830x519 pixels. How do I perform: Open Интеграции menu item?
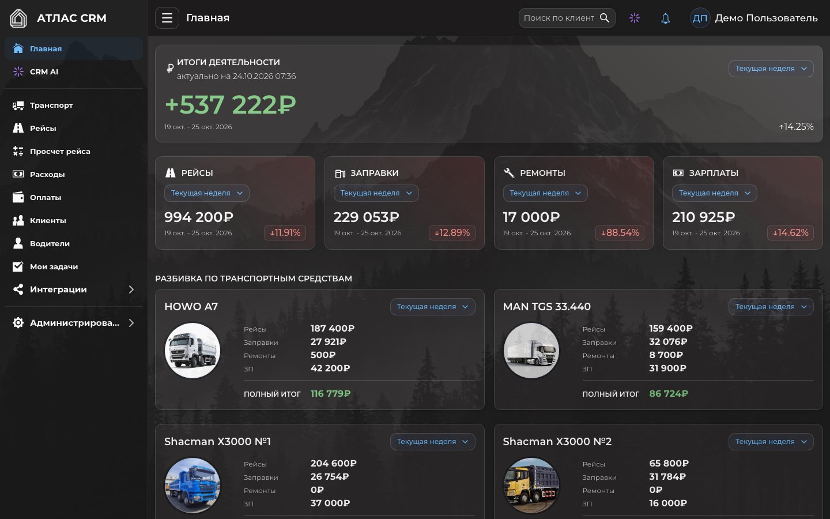pyautogui.click(x=74, y=289)
